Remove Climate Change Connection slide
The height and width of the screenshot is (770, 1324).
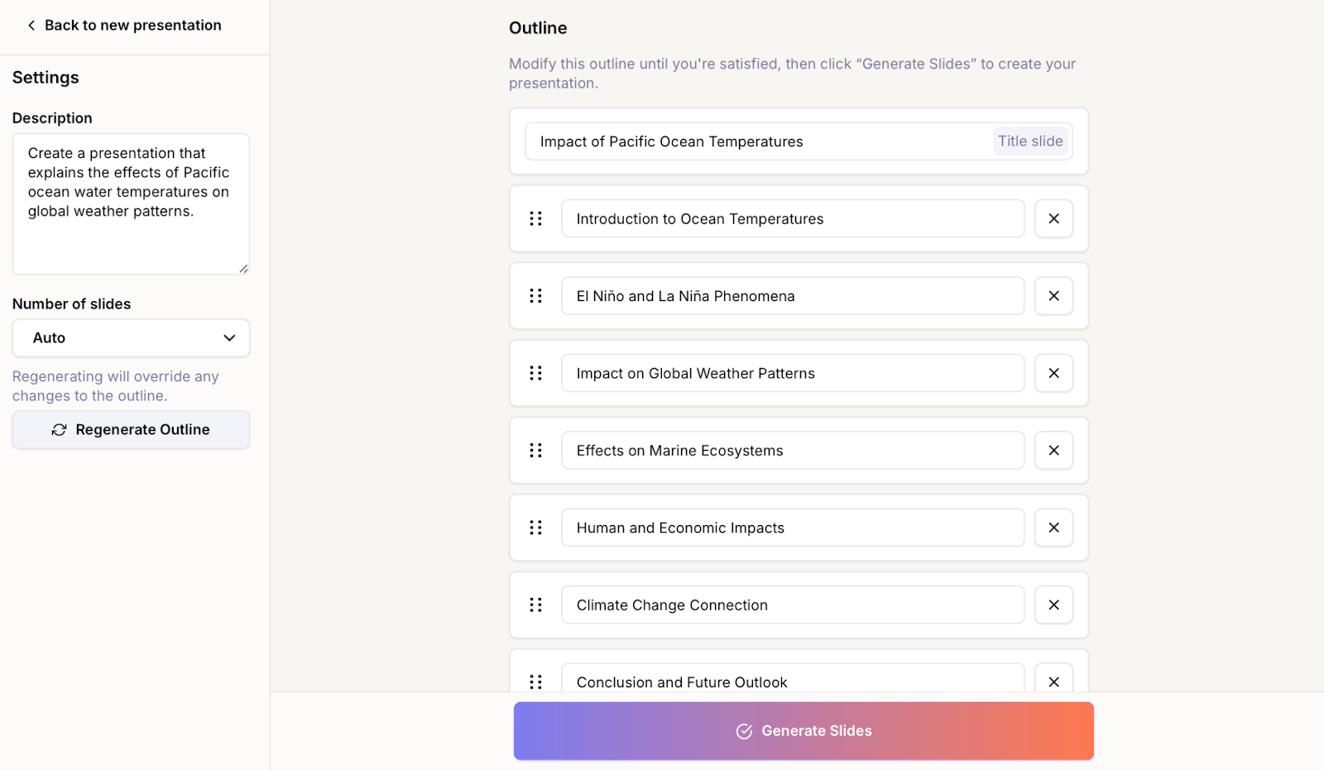tap(1054, 605)
